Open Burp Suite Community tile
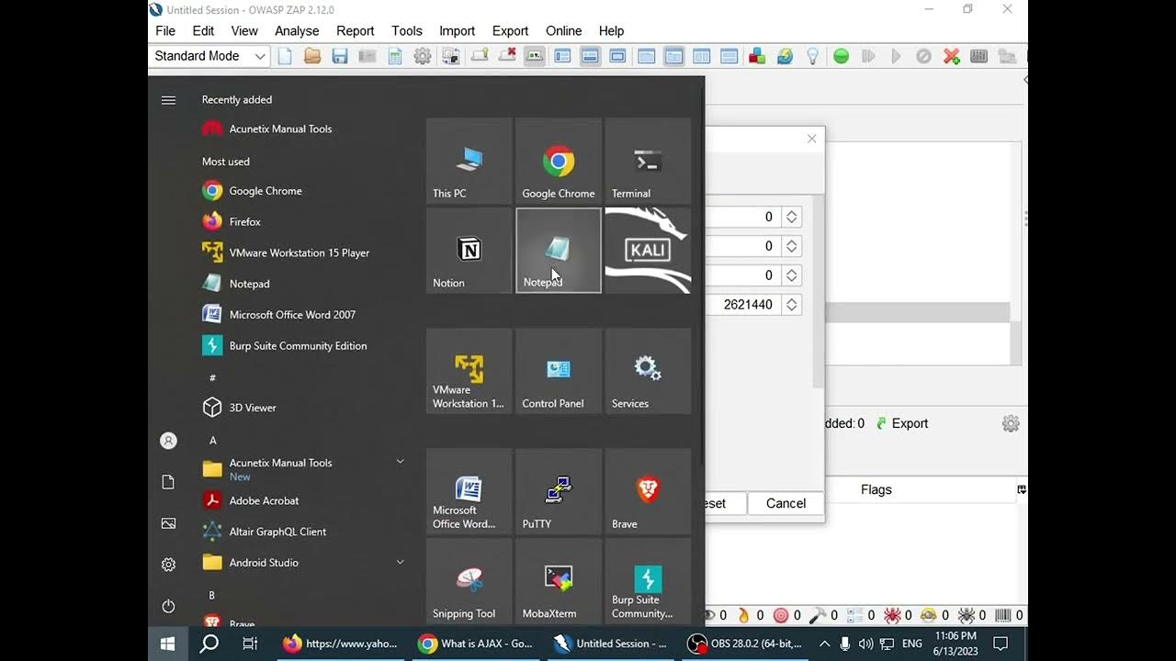This screenshot has height=661, width=1176. tap(648, 581)
